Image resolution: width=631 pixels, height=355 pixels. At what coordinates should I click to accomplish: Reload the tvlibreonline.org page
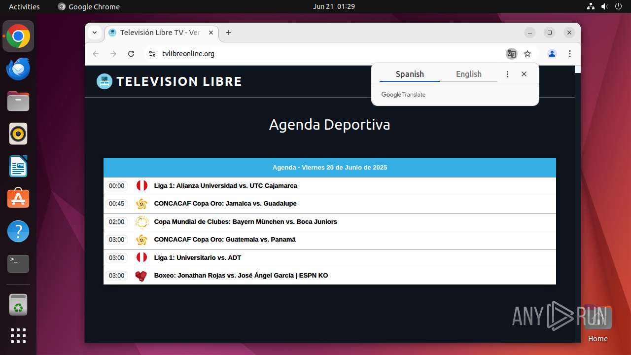(x=131, y=54)
